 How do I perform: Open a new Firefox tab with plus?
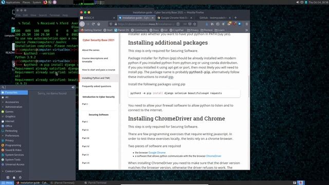click(x=235, y=18)
